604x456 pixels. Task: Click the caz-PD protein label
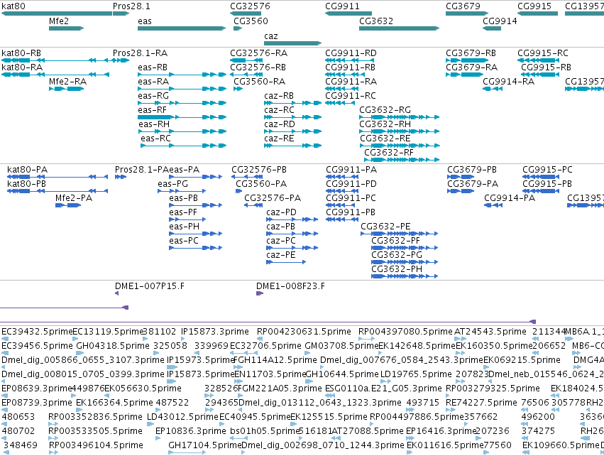(x=281, y=212)
